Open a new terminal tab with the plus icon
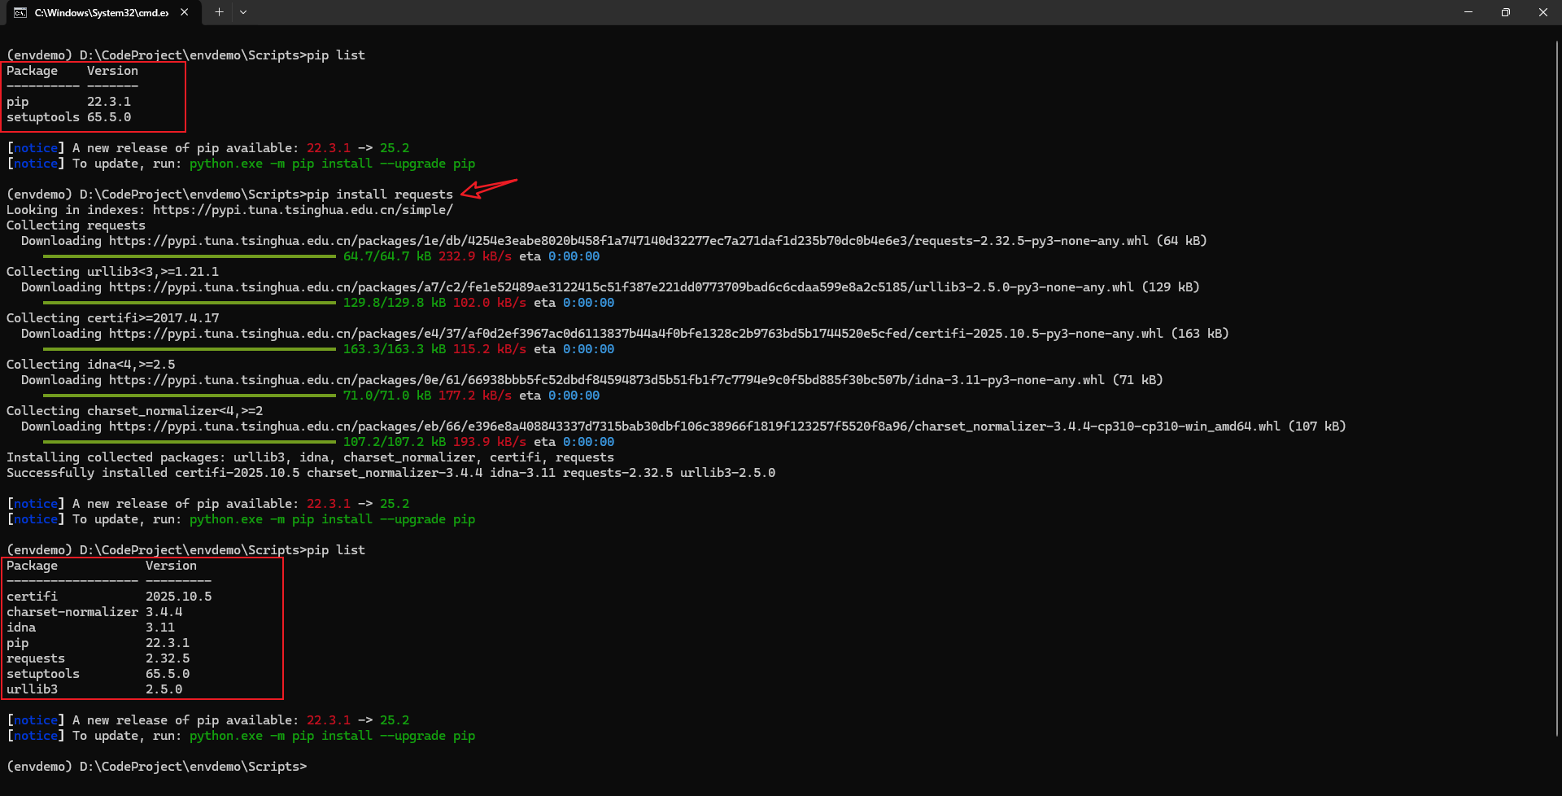Screen dimensions: 1562x796 point(218,12)
